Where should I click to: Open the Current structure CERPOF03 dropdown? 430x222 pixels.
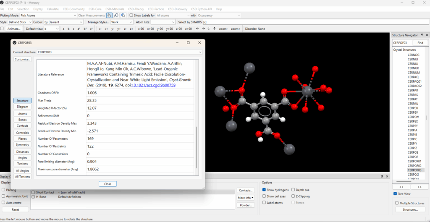(x=119, y=52)
